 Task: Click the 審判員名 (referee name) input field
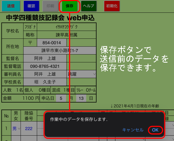click(x=45, y=74)
